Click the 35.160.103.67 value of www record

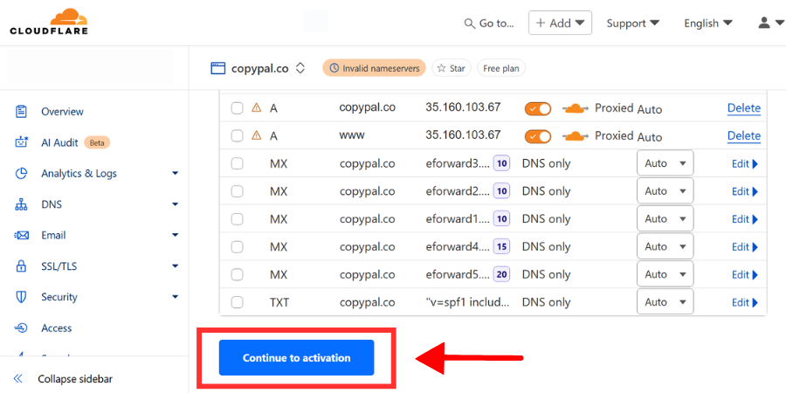(463, 134)
